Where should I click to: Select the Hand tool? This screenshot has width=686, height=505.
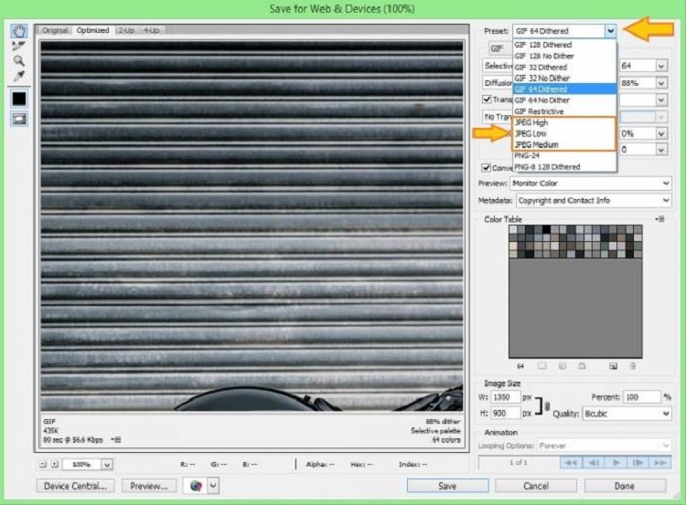coord(19,31)
